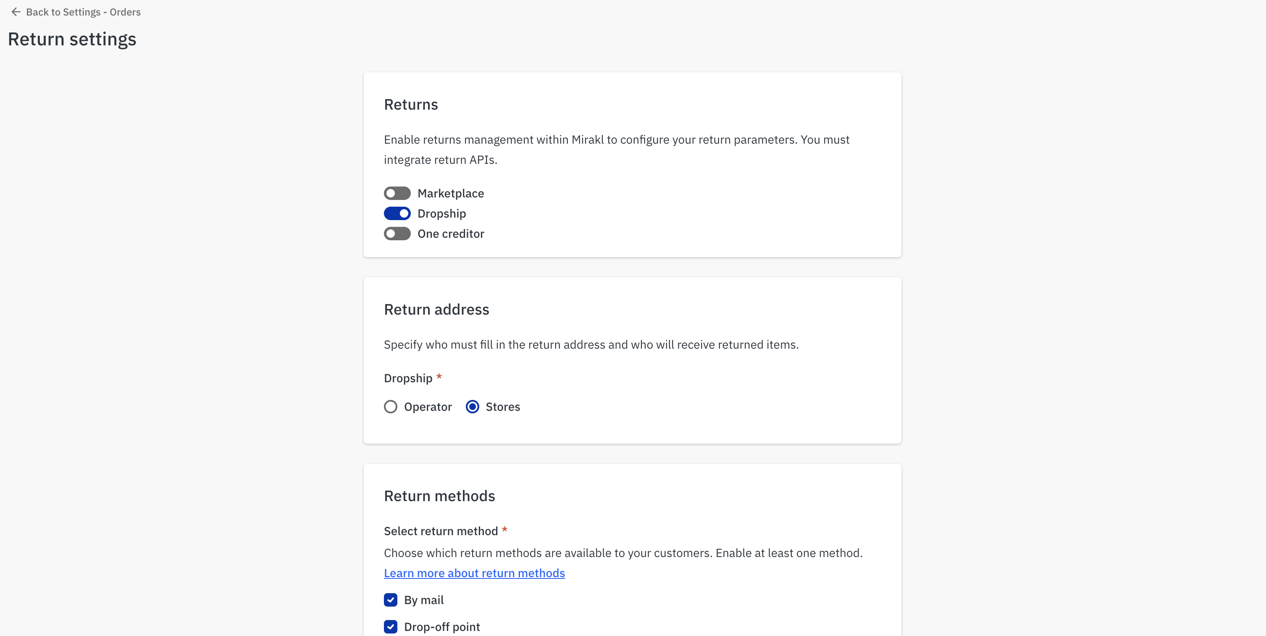This screenshot has width=1266, height=636.
Task: Click the Select return method field label
Action: pos(441,531)
